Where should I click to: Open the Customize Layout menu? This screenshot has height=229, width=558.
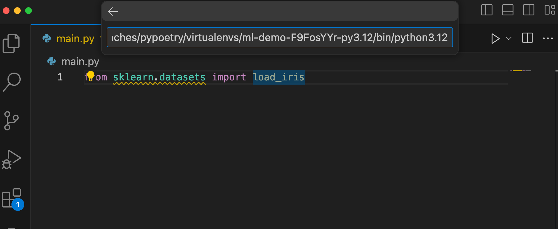(x=550, y=10)
